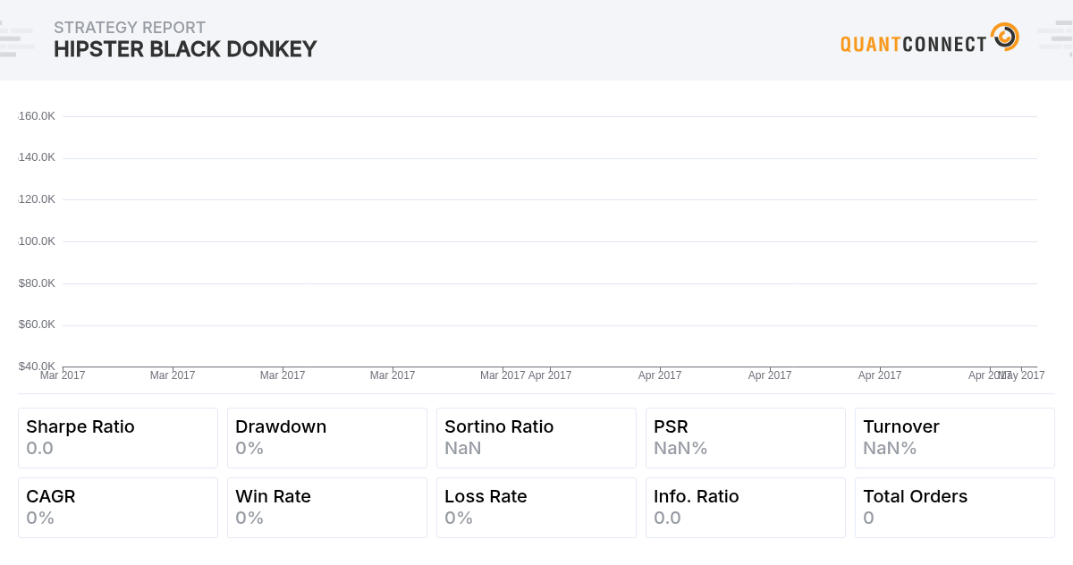Select the Loss Rate card
The width and height of the screenshot is (1073, 565).
point(536,508)
